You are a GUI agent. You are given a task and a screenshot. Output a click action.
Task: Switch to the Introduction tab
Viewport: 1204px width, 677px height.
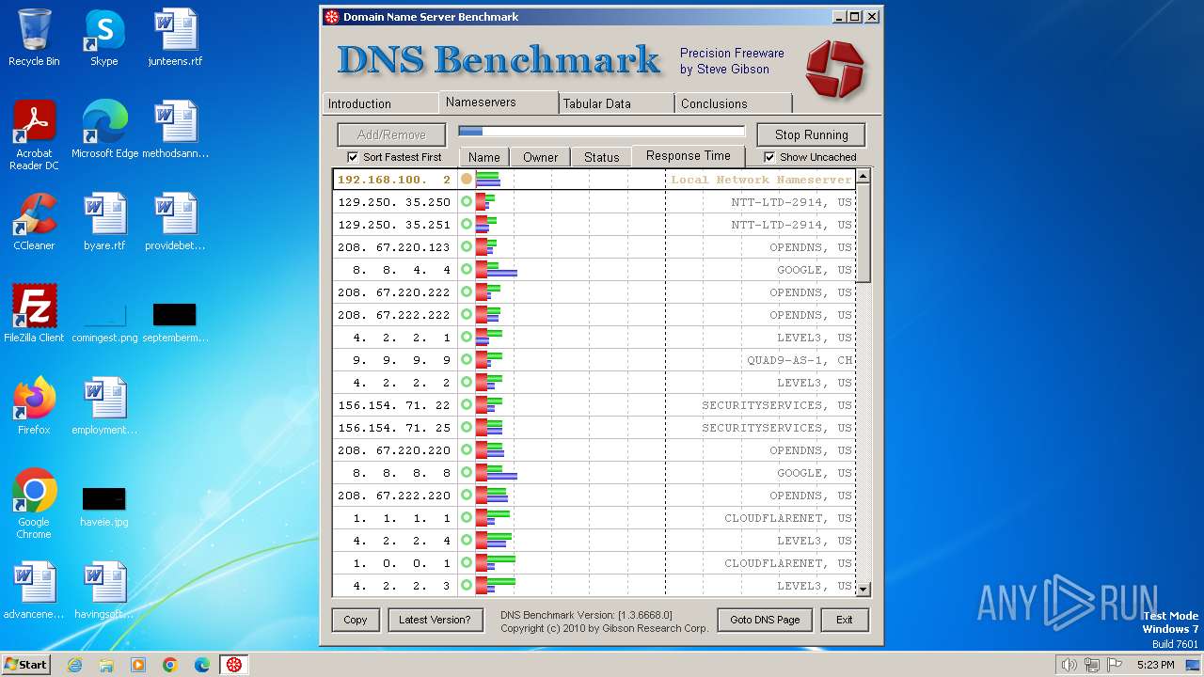point(380,103)
